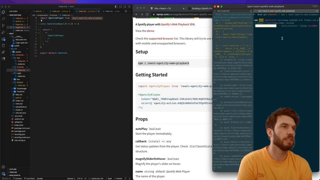Click the lightbulb quick fix icon
The height and width of the screenshot is (180, 320).
tap(41, 21)
